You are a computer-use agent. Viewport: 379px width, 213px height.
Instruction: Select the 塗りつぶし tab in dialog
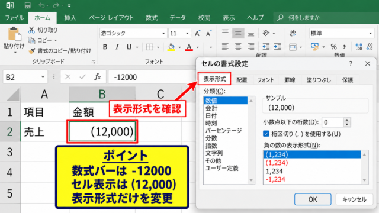point(319,80)
